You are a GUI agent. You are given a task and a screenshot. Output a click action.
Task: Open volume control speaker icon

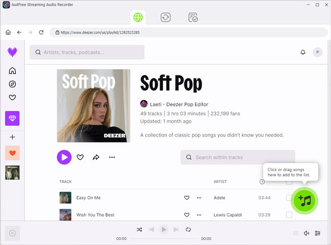tap(306, 233)
